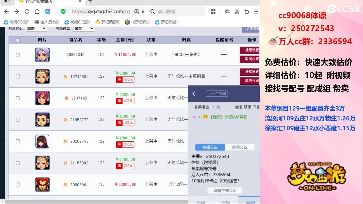Open character avatar for item 23202741
This screenshot has height=204, width=363.
pos(42,141)
